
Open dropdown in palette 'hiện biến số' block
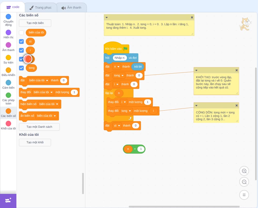click(x=49, y=104)
